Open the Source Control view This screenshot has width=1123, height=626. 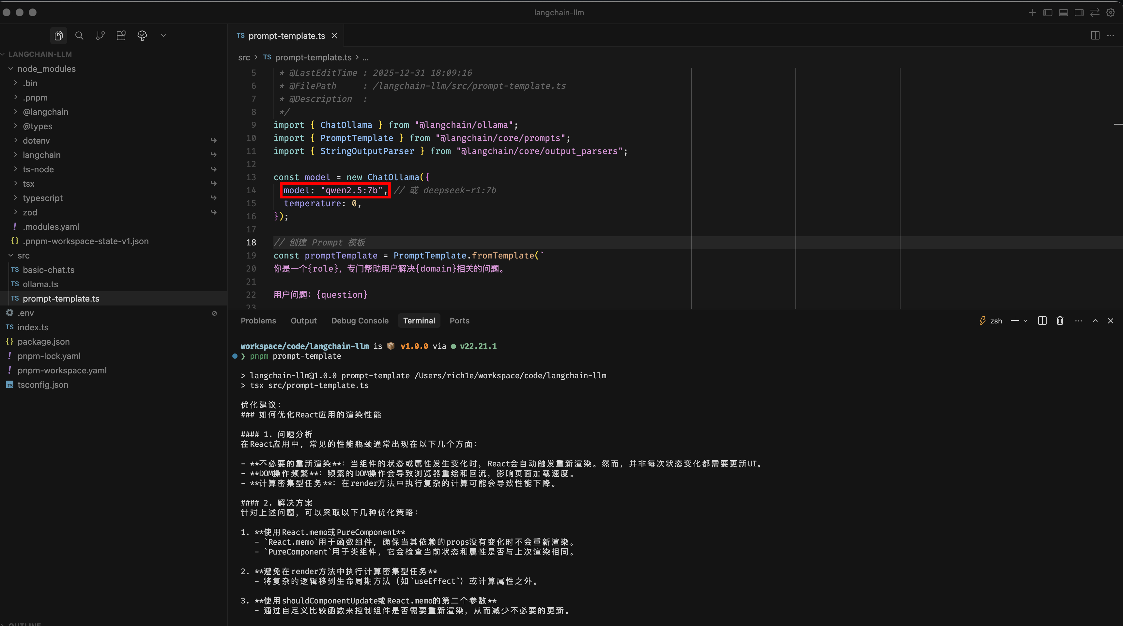click(100, 35)
